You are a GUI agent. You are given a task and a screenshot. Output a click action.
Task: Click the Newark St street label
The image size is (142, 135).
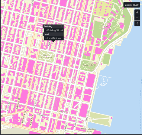[43, 115]
